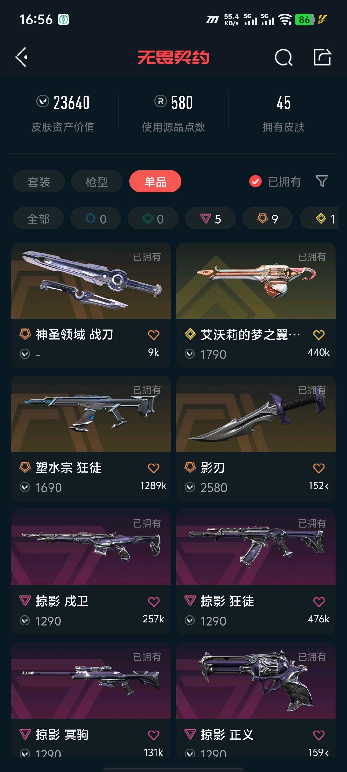
Task: Favorite the 神圣领域 战刀 heart icon
Action: (154, 335)
